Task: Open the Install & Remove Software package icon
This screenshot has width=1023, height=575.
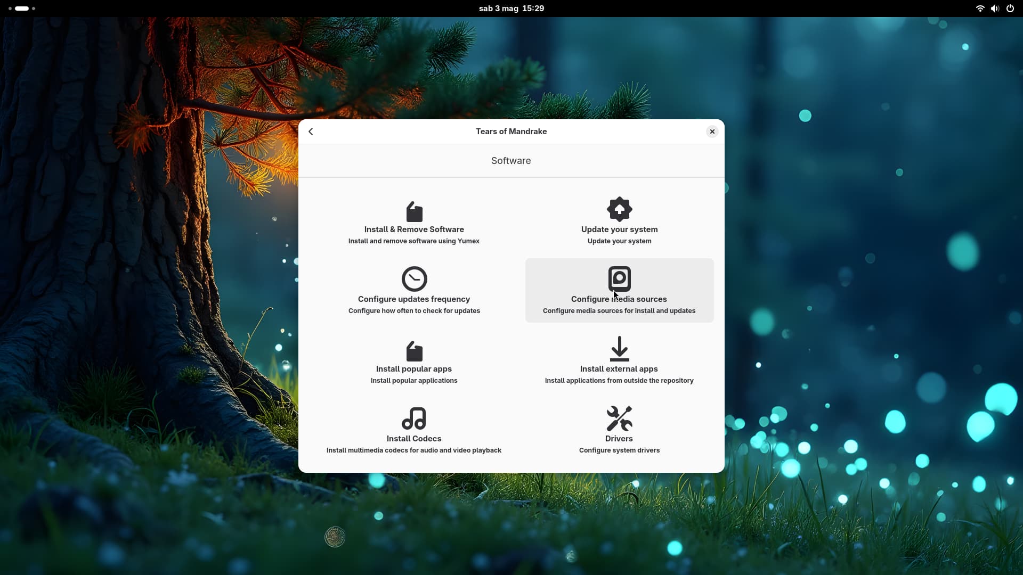Action: pos(414,211)
